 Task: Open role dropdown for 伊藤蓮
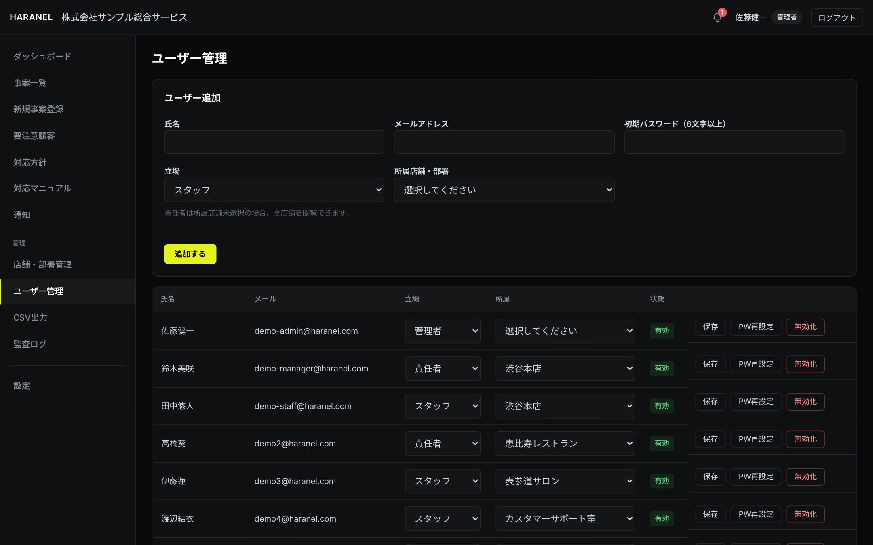coord(443,481)
